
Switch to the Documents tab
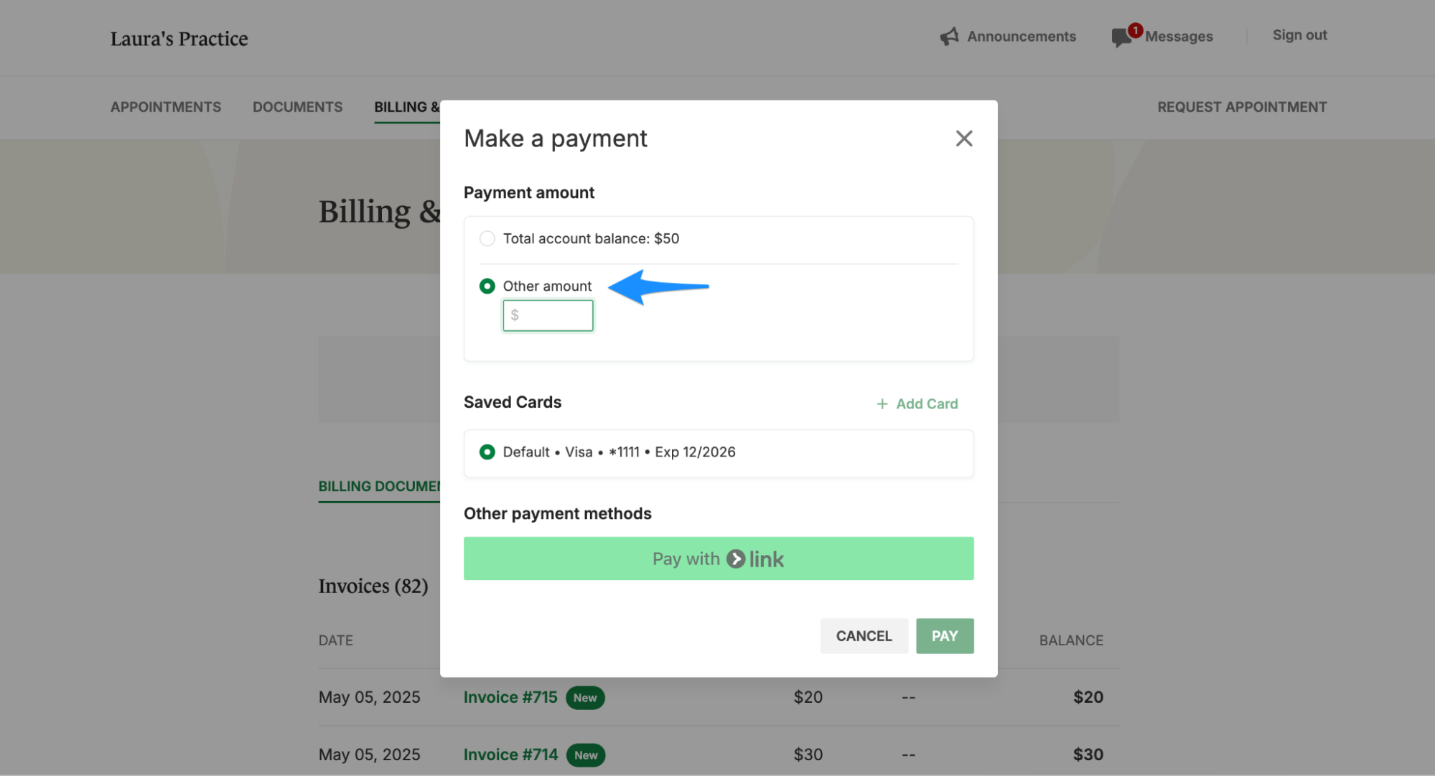297,107
